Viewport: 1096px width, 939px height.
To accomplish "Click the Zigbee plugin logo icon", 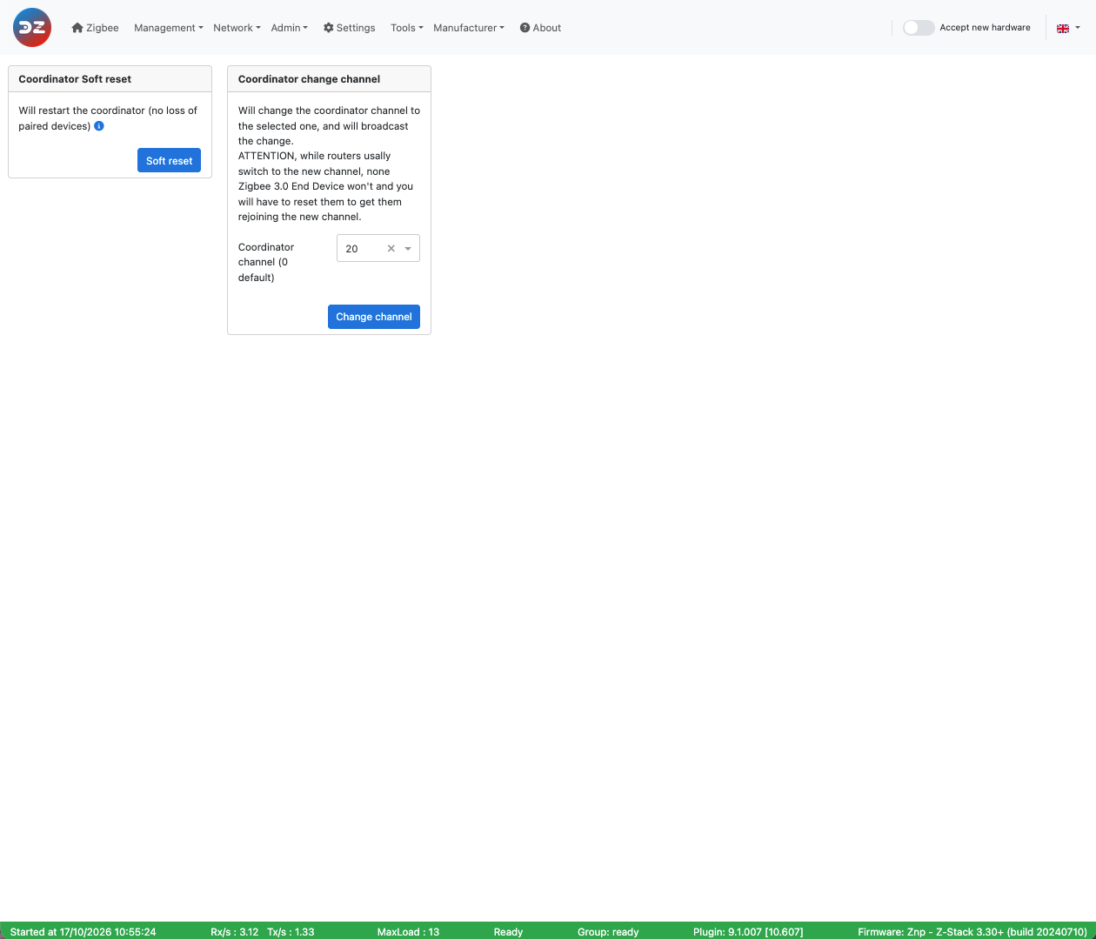I will tap(32, 28).
